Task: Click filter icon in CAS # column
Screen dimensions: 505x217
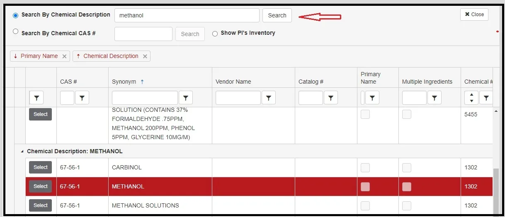Action: click(82, 98)
